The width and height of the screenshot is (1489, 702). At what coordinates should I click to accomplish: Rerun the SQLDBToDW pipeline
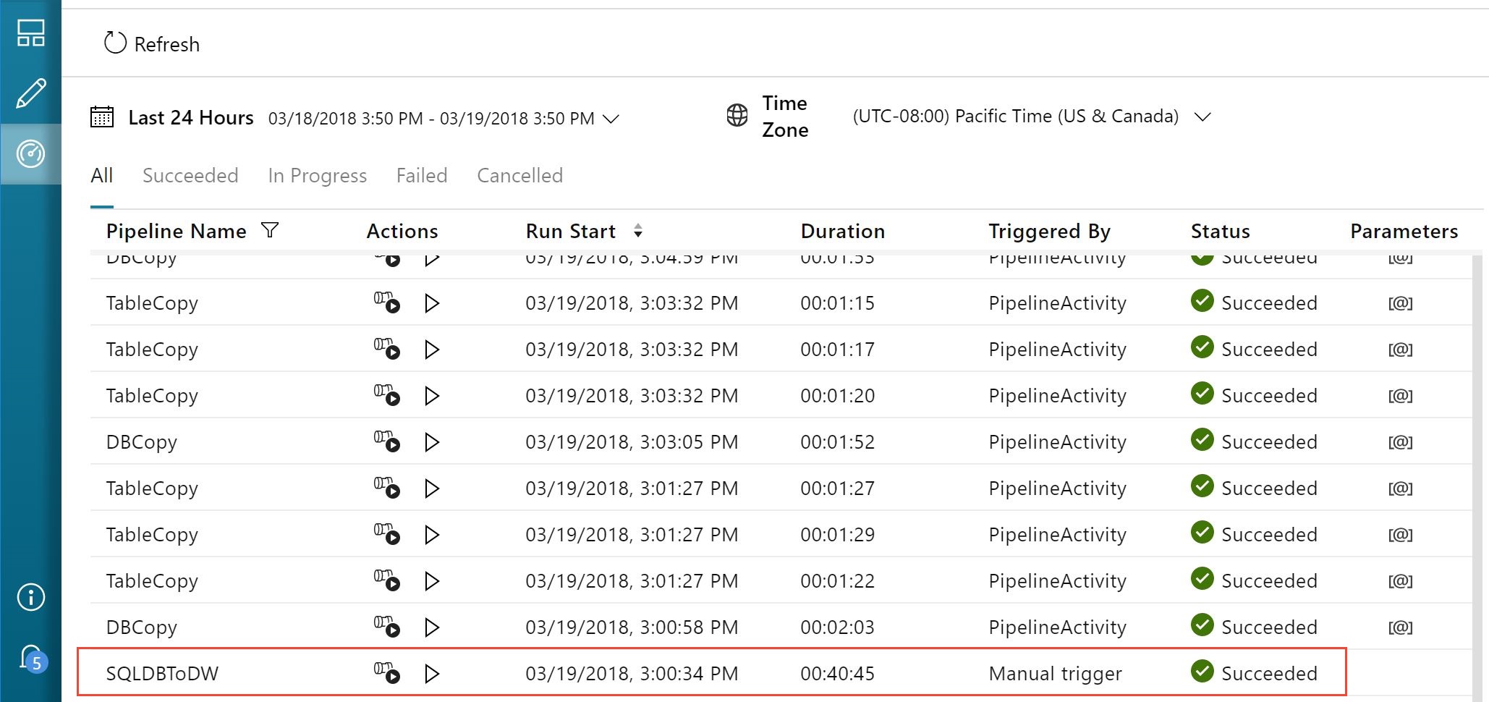[x=432, y=674]
